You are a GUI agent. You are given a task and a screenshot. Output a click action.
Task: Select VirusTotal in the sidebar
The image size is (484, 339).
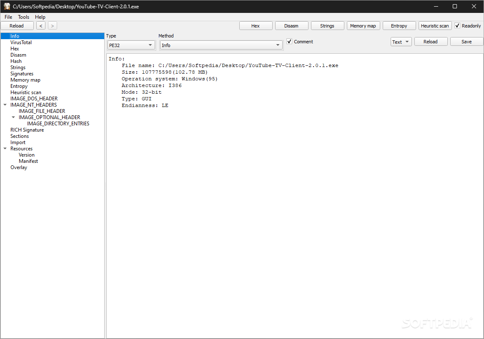pos(21,42)
